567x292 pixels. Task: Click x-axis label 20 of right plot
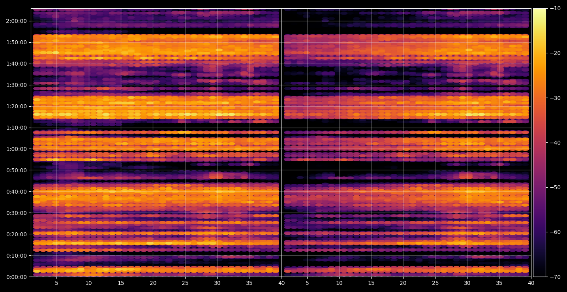(403, 283)
